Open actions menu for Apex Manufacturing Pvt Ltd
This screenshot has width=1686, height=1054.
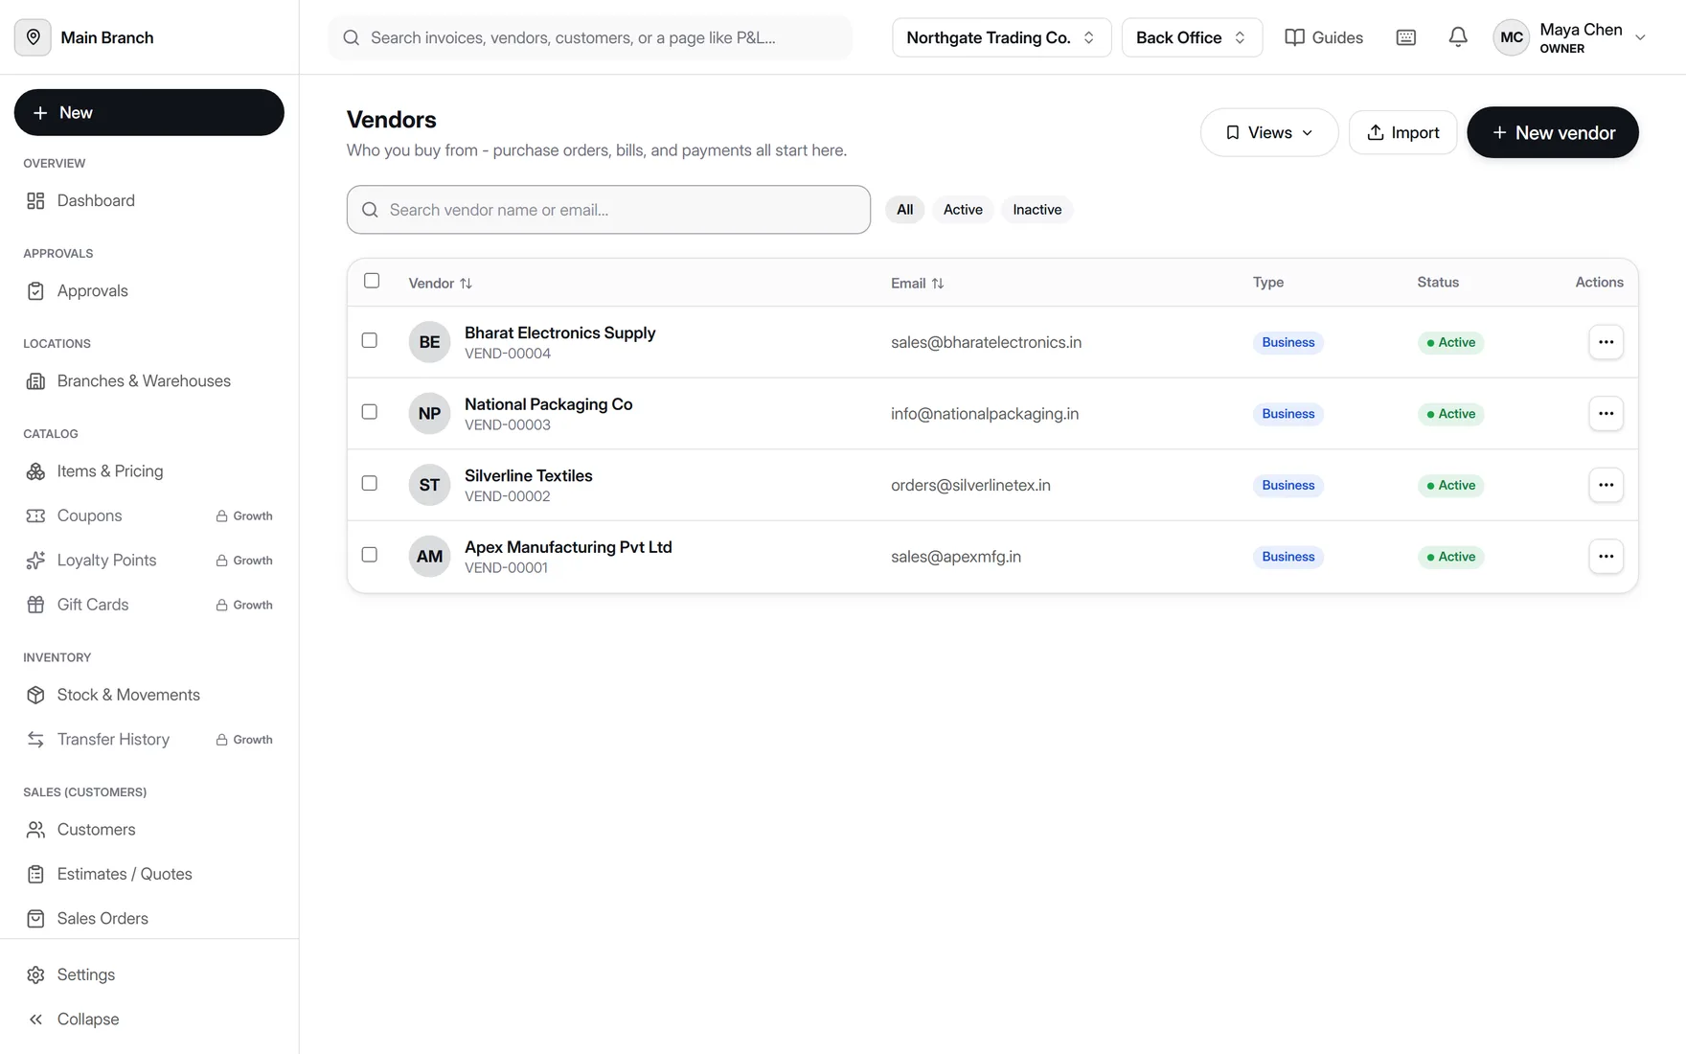[1606, 557]
